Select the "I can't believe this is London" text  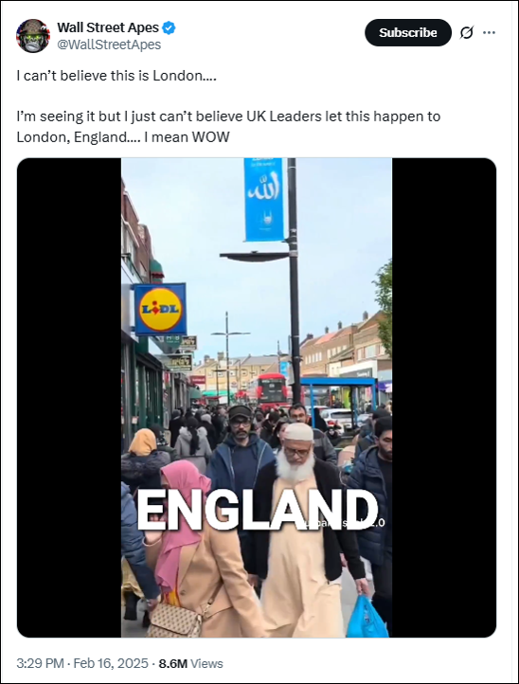click(x=116, y=76)
